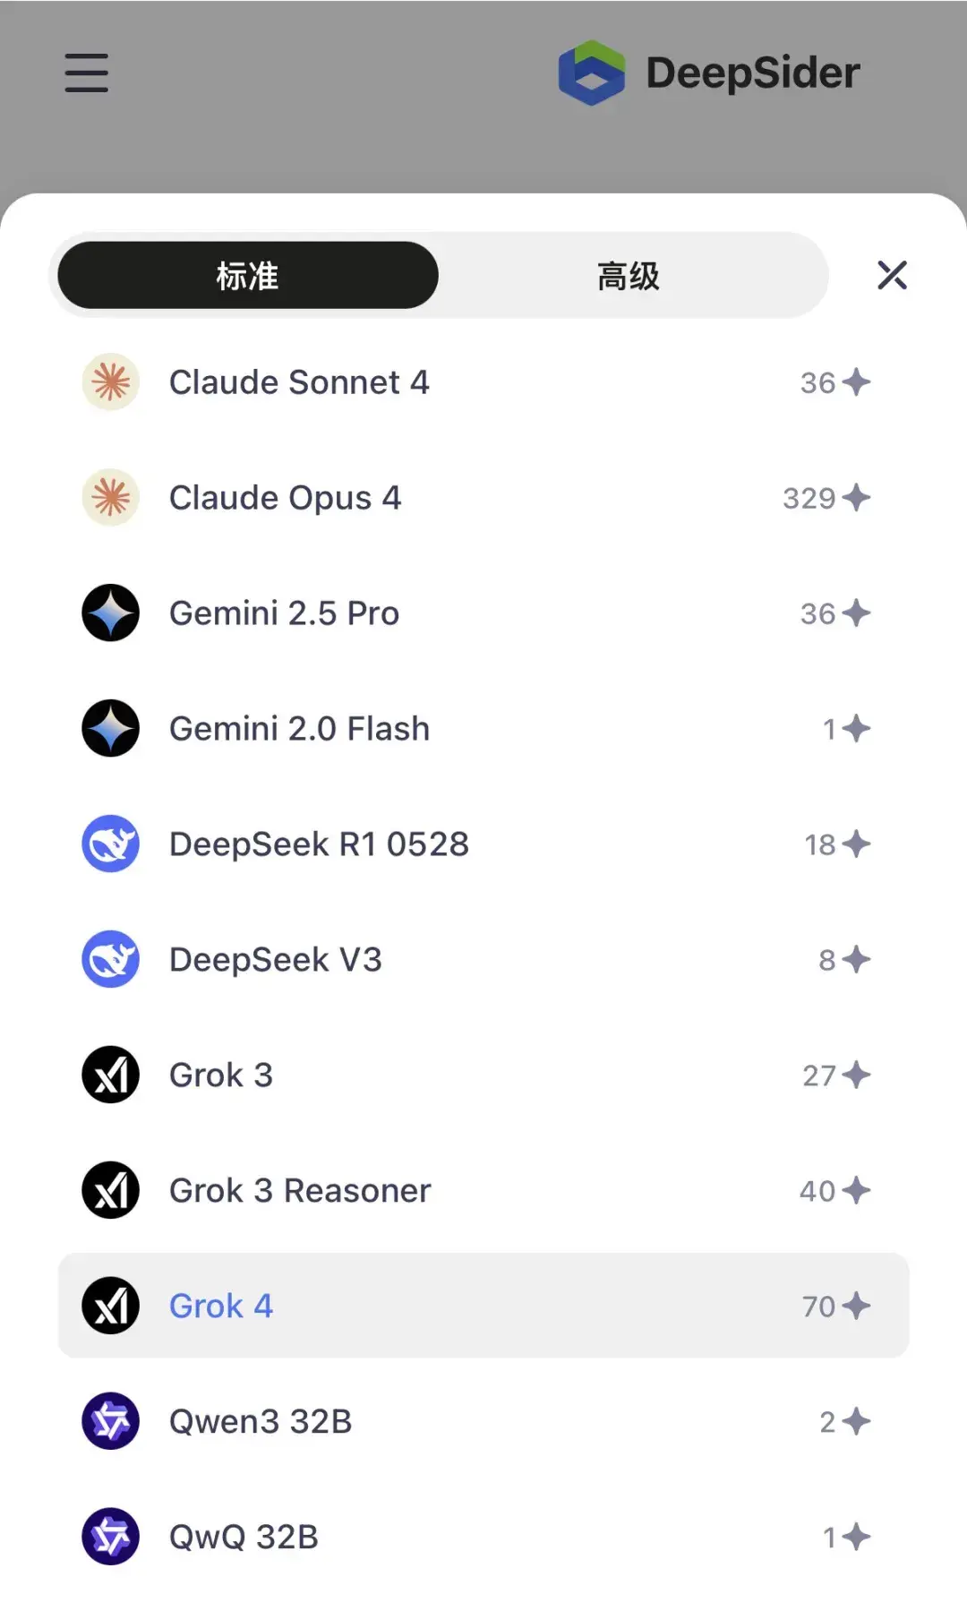Screen dimensions: 967x1611
Task: Click the Grok 3 xAI icon
Action: (x=111, y=1075)
